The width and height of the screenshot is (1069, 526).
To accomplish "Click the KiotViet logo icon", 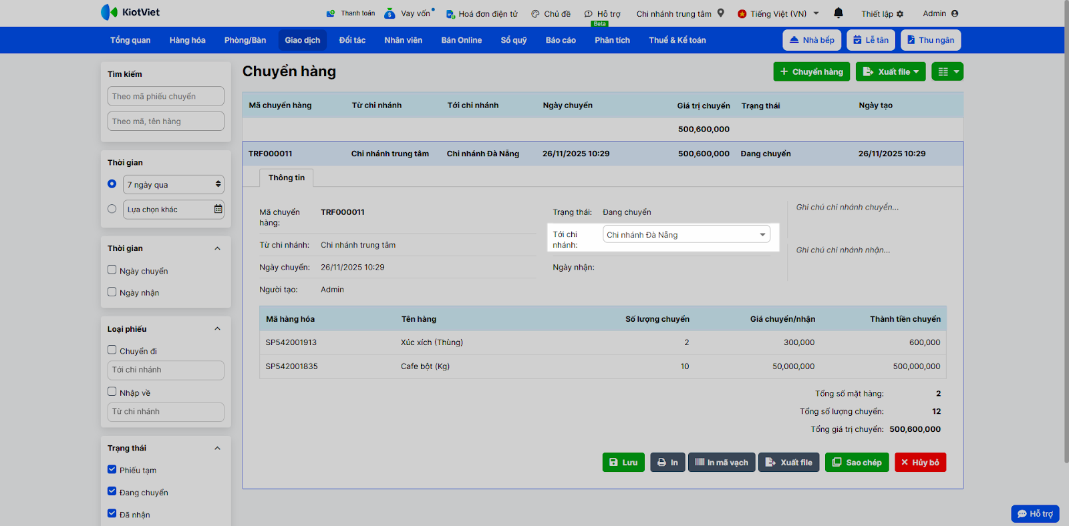I will (109, 12).
